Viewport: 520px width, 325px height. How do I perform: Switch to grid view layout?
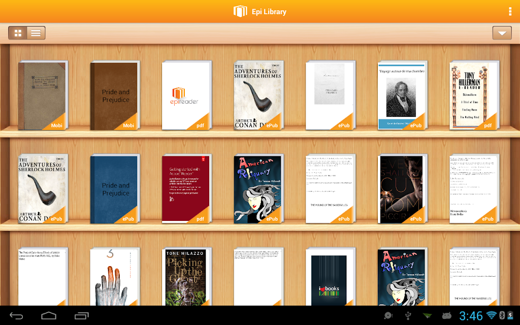coord(18,33)
